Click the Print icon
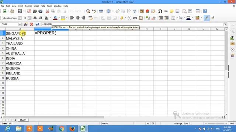Screen dimensions: 236x132 pyautogui.click(x=35, y=11)
